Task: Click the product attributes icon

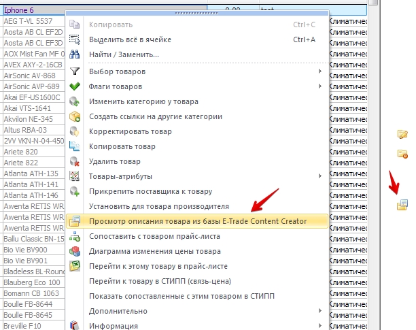Action: coord(75,176)
